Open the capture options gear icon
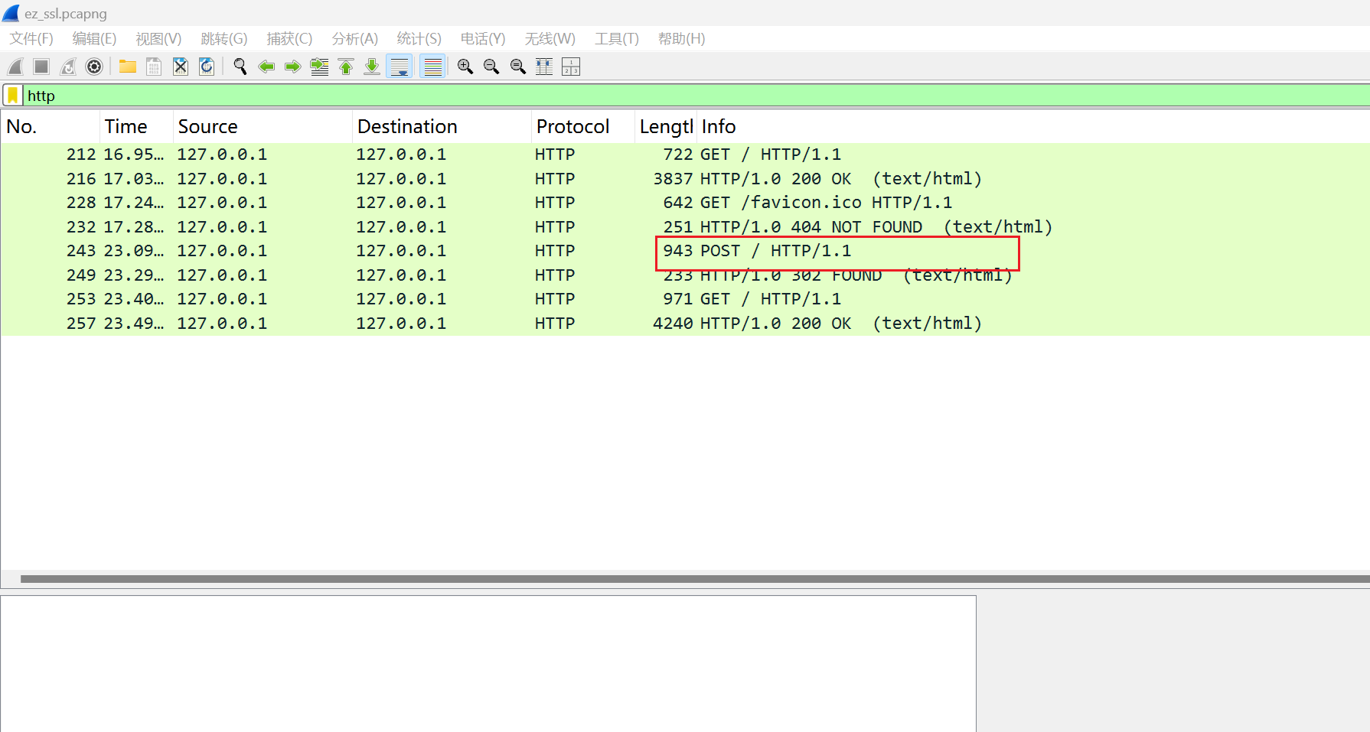 pos(94,67)
